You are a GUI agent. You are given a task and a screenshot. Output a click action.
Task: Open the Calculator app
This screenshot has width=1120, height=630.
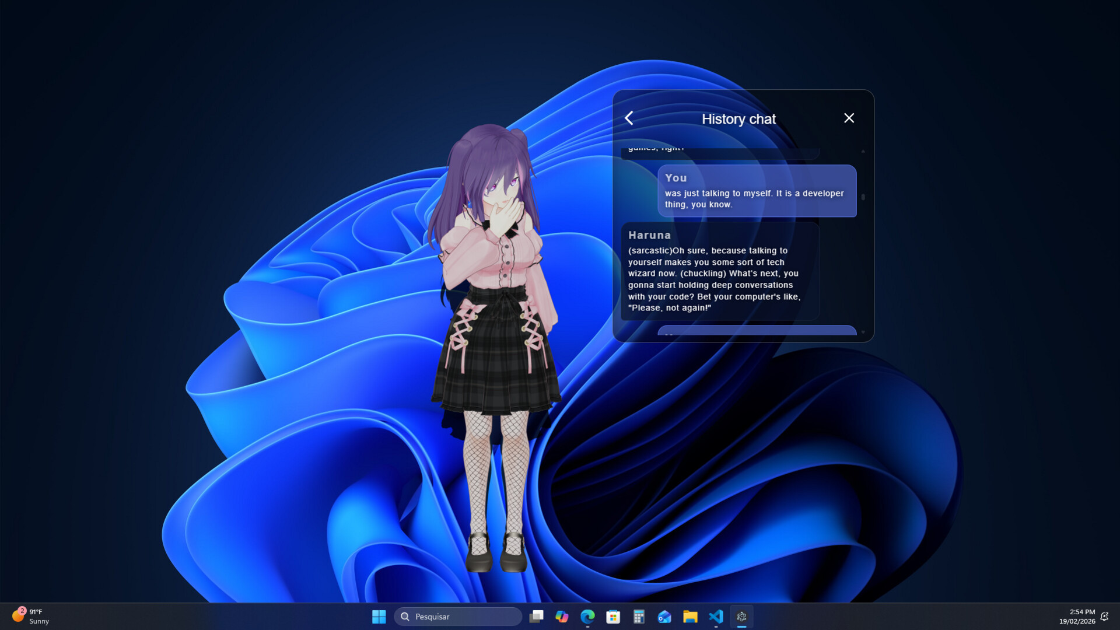tap(639, 617)
